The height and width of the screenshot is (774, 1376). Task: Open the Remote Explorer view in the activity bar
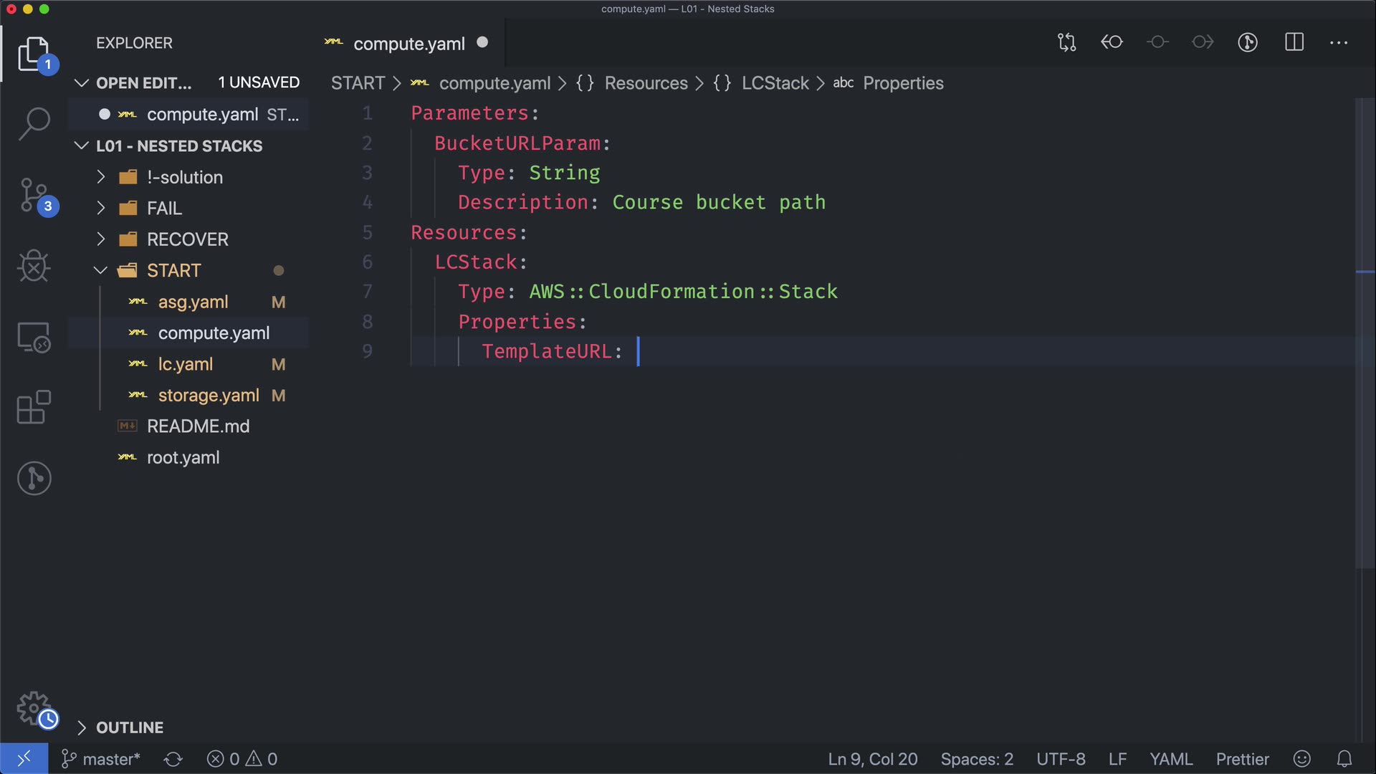coord(34,337)
